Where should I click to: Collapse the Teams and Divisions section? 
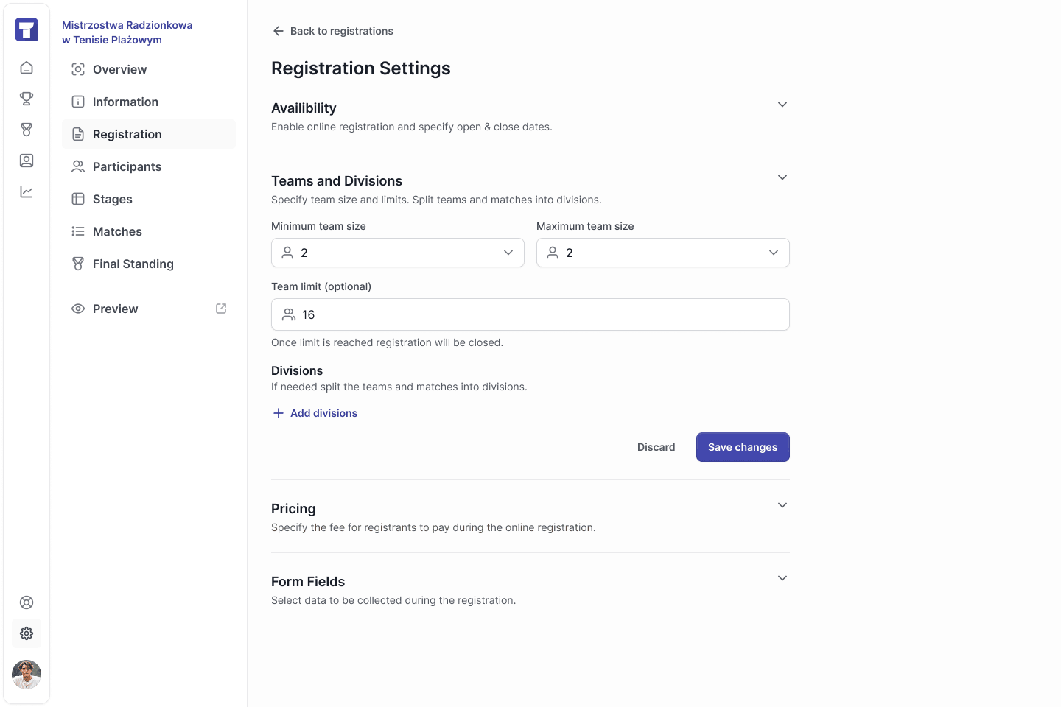782,177
